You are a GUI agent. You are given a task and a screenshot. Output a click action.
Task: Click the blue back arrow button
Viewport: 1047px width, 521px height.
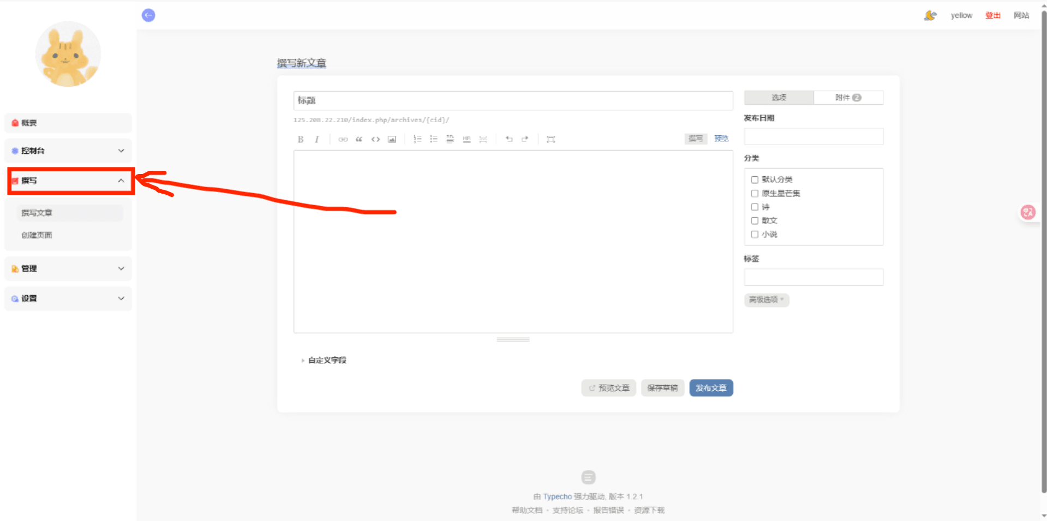[x=148, y=15]
